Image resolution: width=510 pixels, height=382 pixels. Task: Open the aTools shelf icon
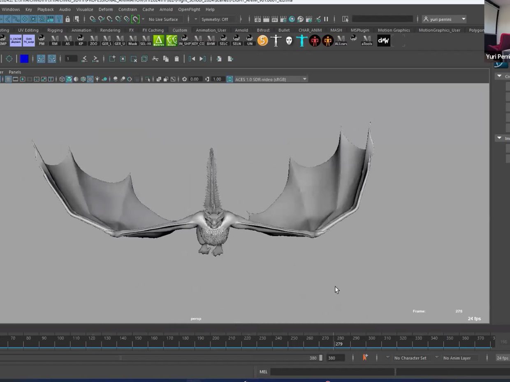click(x=366, y=40)
